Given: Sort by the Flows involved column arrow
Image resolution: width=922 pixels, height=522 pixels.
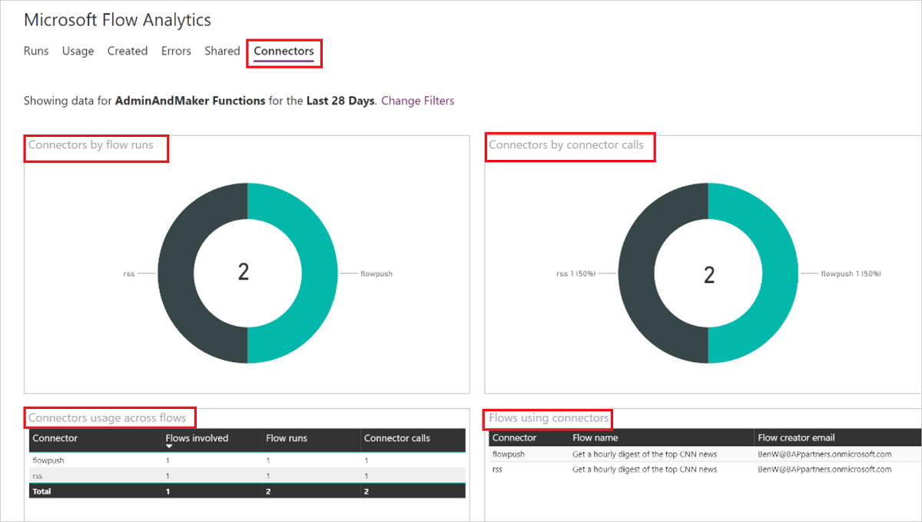Looking at the screenshot, I should [x=169, y=447].
